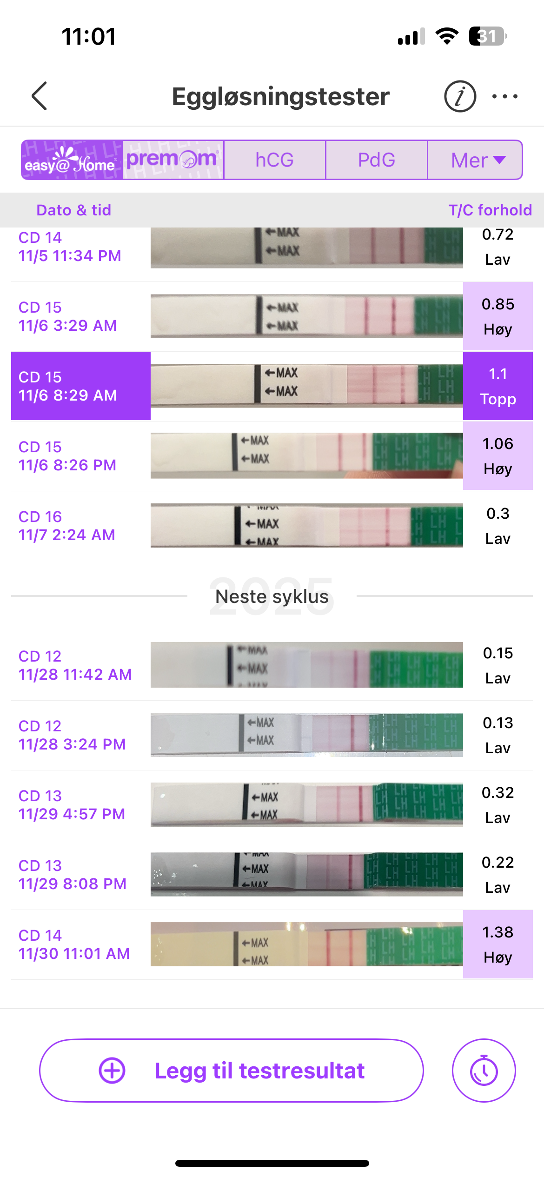544x1178 pixels.
Task: Open strip image from 11/28 11:42 AM
Action: pyautogui.click(x=306, y=665)
